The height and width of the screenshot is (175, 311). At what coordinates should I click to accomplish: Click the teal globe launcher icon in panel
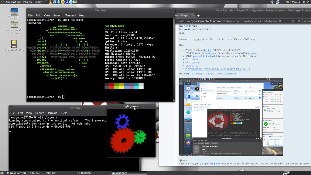tap(71, 2)
